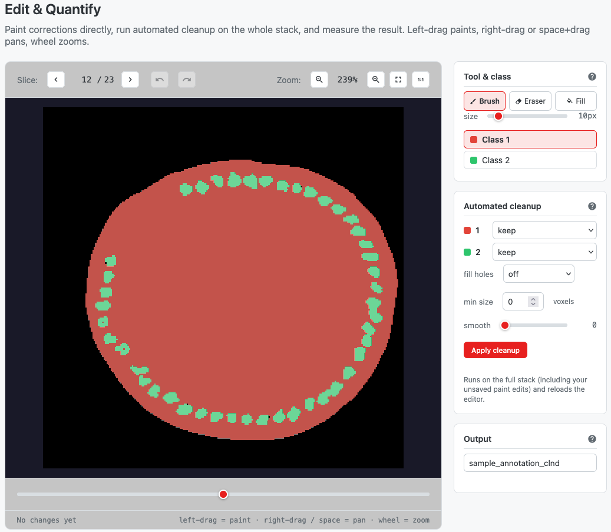Zoom out of the slice view
Screen dimensions: 611x532
point(319,80)
